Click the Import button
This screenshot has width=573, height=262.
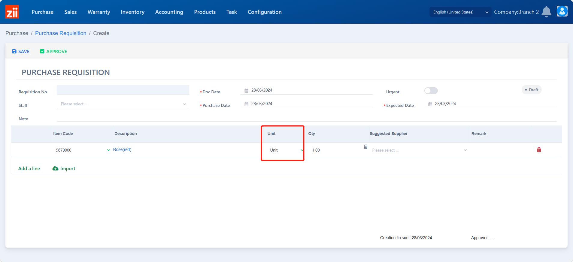tap(64, 168)
